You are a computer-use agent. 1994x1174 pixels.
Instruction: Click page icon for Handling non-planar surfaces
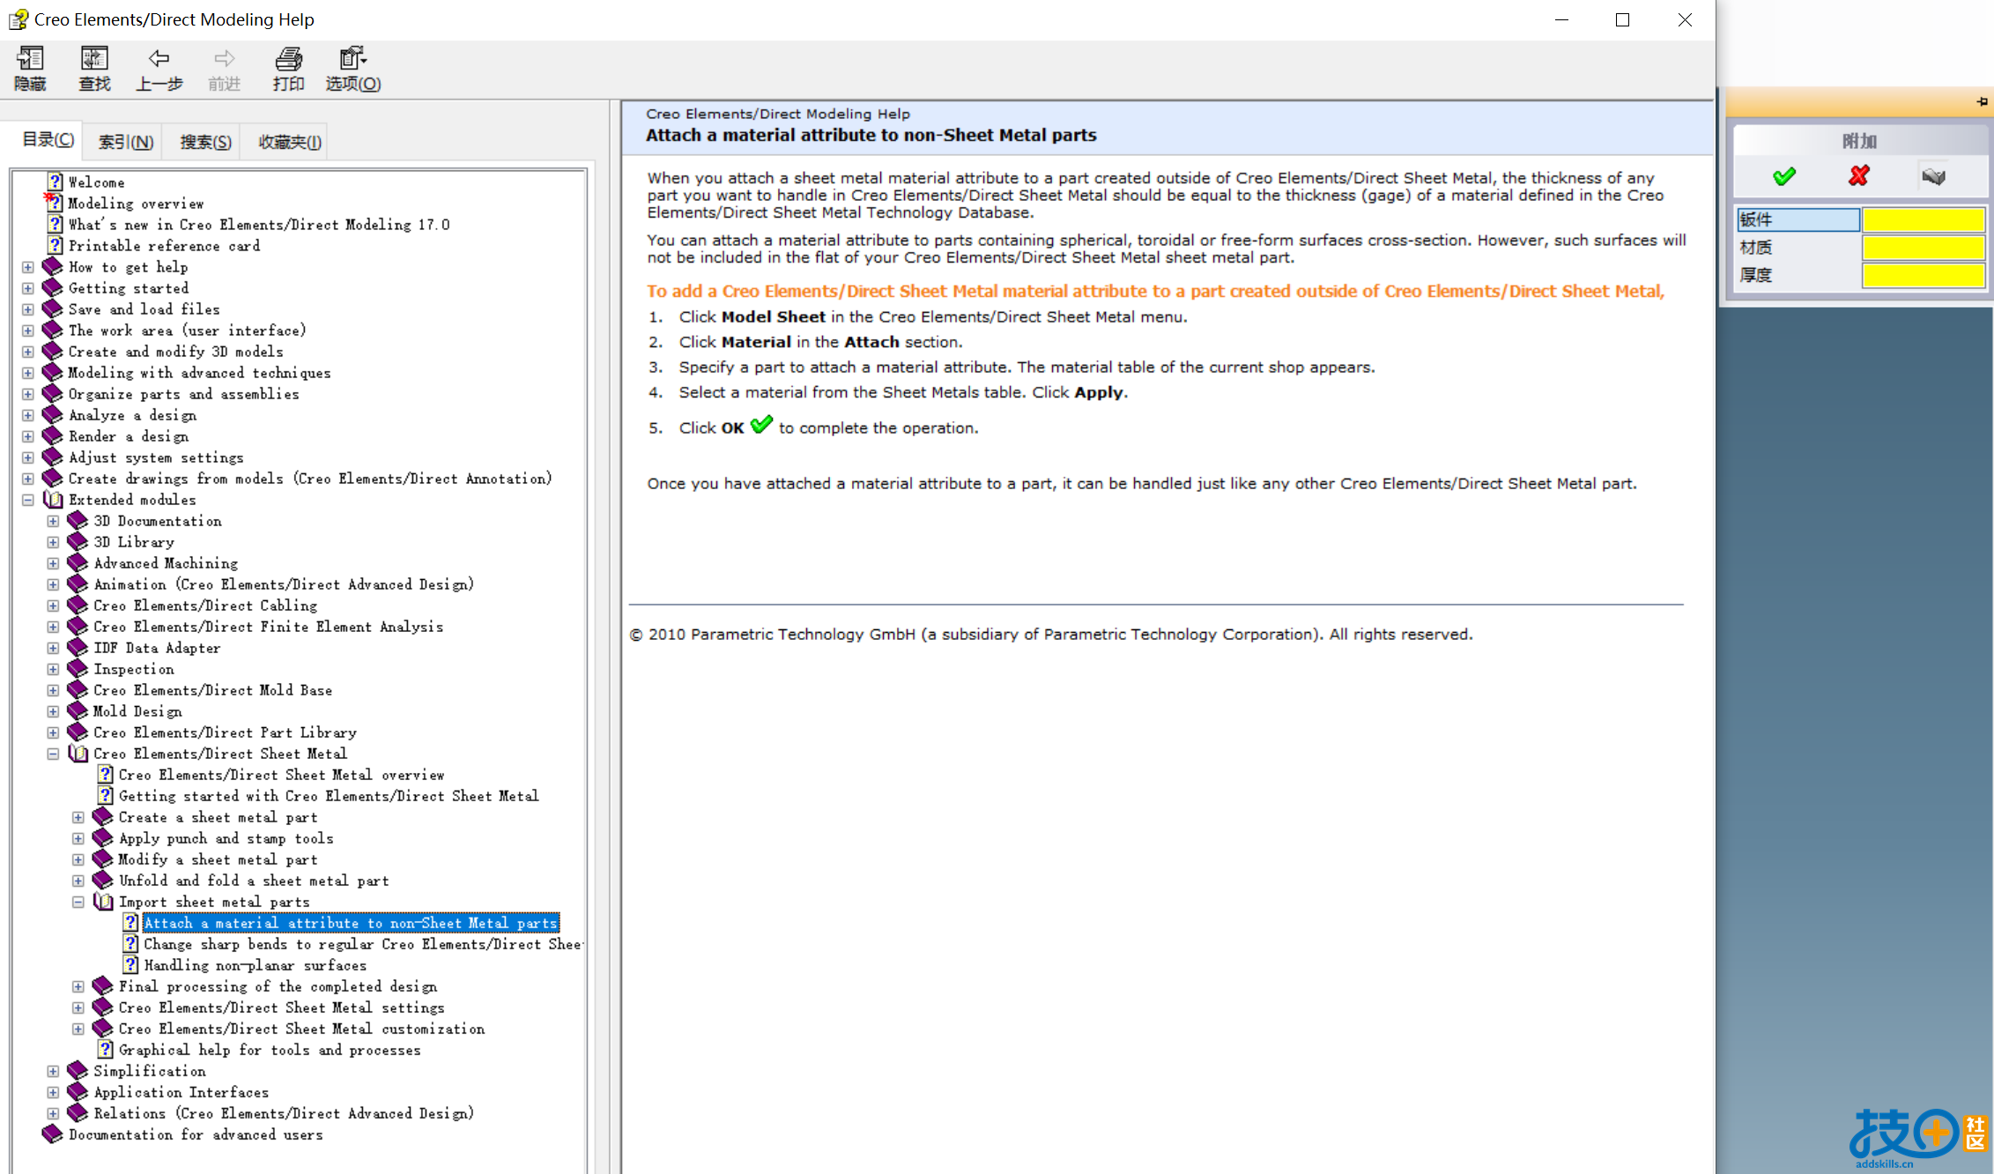pos(130,965)
